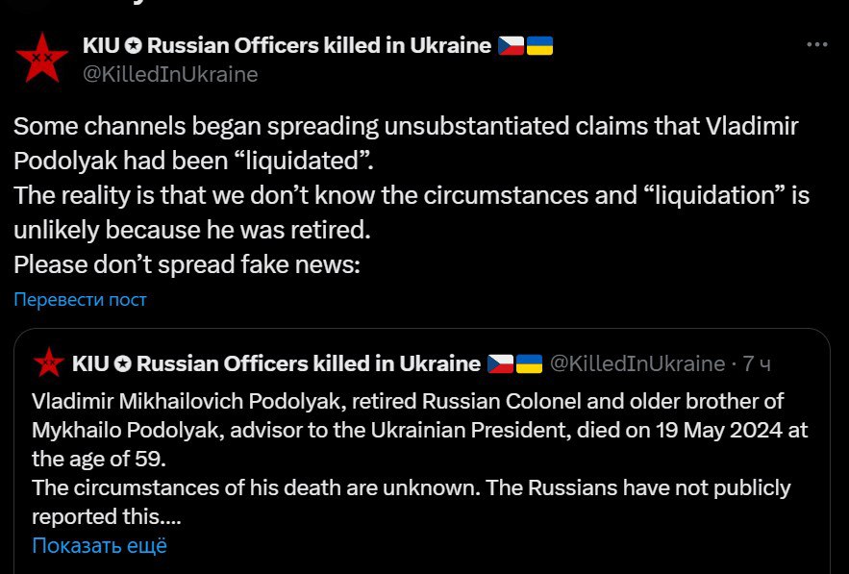
Task: Click Czech flag emoji in main post name
Action: point(511,45)
